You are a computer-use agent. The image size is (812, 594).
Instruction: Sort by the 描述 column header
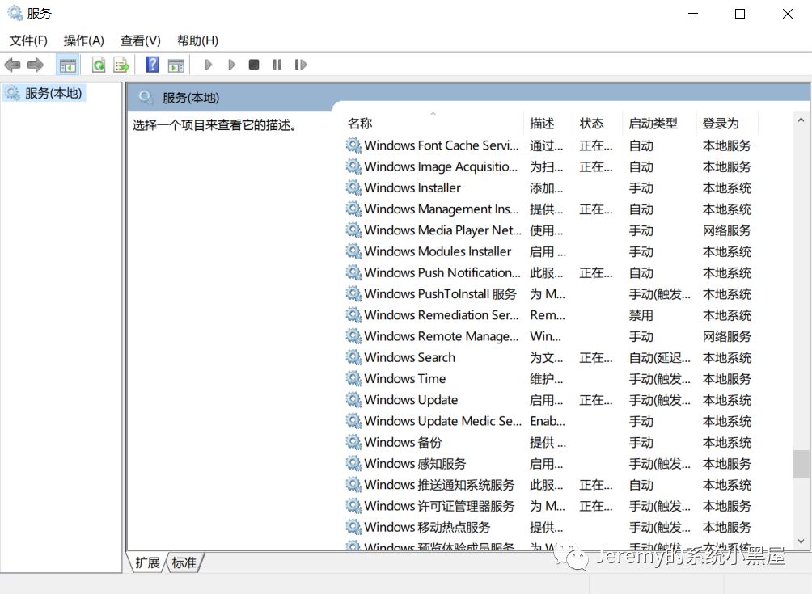[548, 123]
